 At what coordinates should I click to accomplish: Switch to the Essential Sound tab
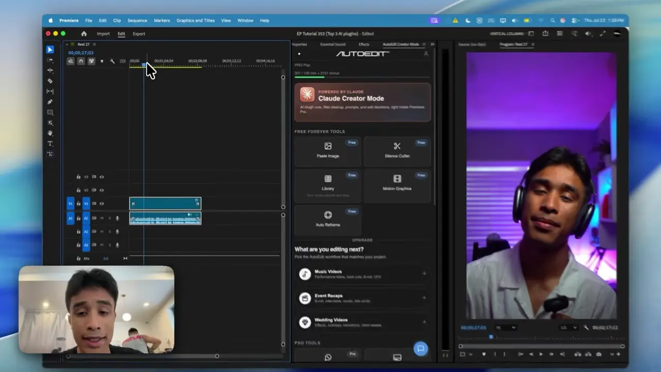pos(333,44)
